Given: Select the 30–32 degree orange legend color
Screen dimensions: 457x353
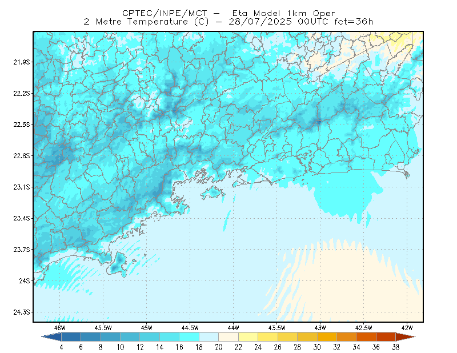Looking at the screenshot, I should pyautogui.click(x=327, y=337).
